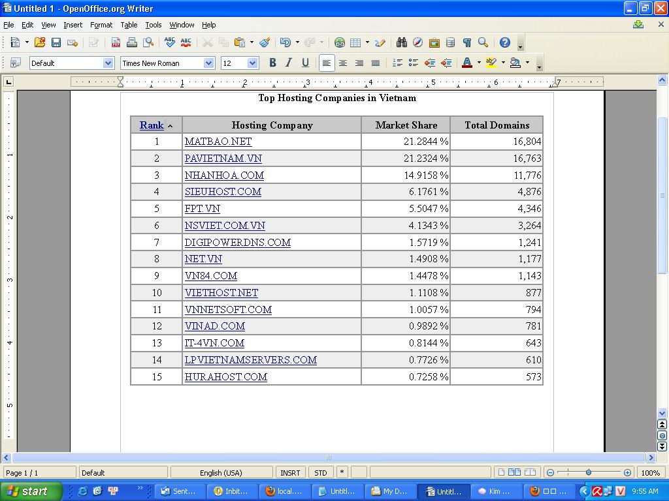
Task: Switch to the My D... taskbar window
Action: (x=391, y=491)
